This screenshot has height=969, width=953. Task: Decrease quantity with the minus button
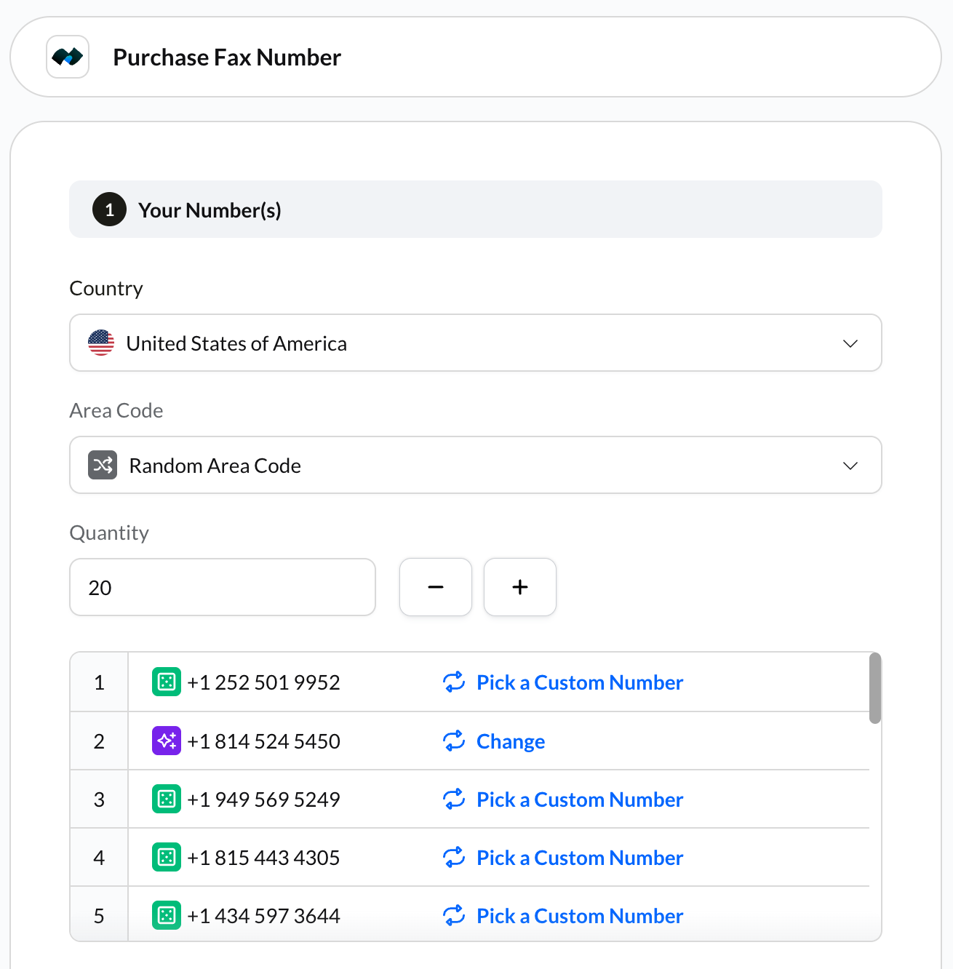coord(435,587)
